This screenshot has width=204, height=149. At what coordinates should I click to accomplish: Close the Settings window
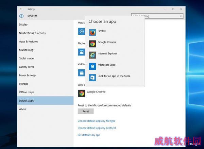click(181, 9)
